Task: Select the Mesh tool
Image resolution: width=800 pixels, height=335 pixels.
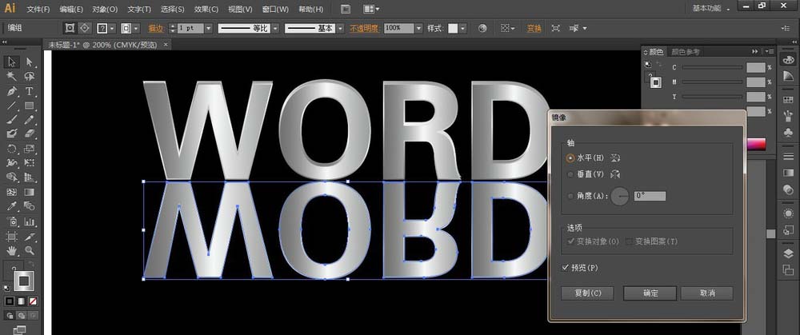Action: [x=12, y=192]
